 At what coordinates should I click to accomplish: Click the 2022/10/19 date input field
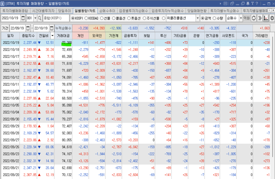[x=11, y=18]
